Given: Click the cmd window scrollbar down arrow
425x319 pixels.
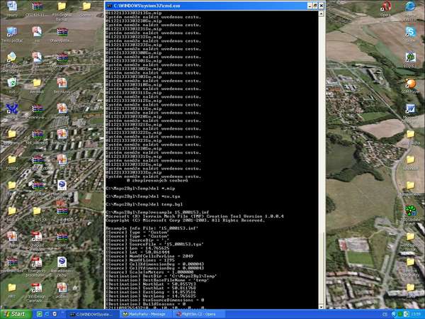Looking at the screenshot, I should (321, 306).
